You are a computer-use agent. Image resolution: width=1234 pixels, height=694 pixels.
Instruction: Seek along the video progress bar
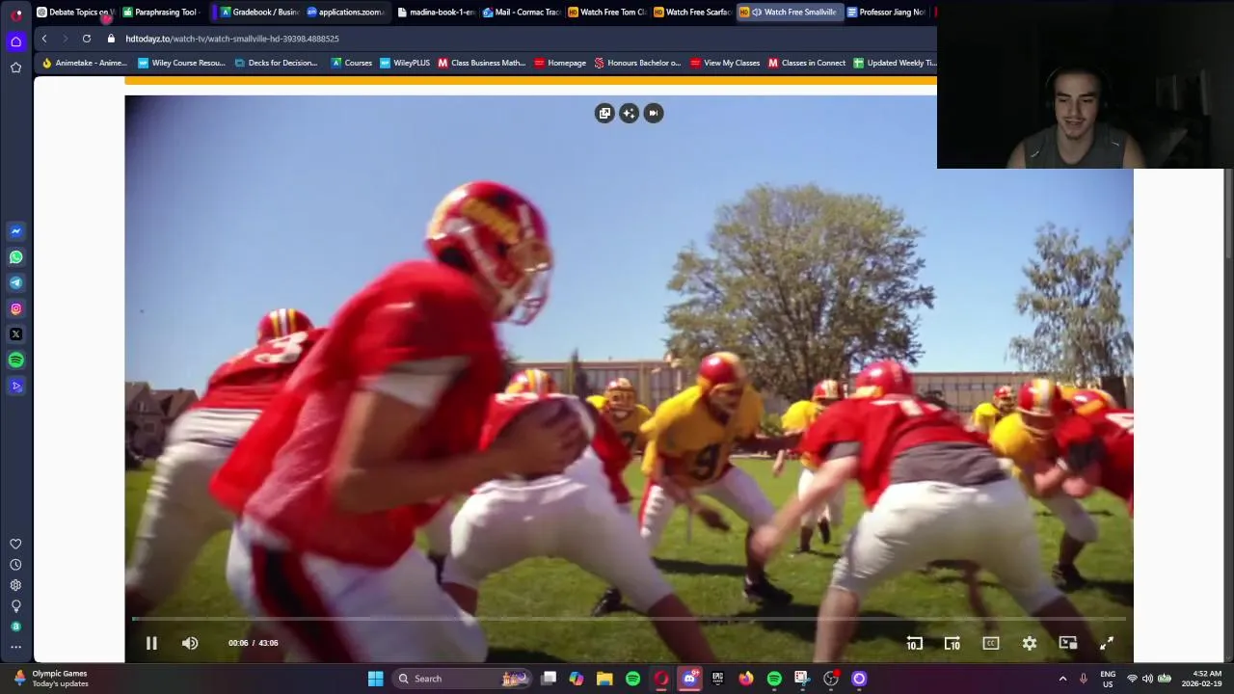pyautogui.click(x=629, y=619)
